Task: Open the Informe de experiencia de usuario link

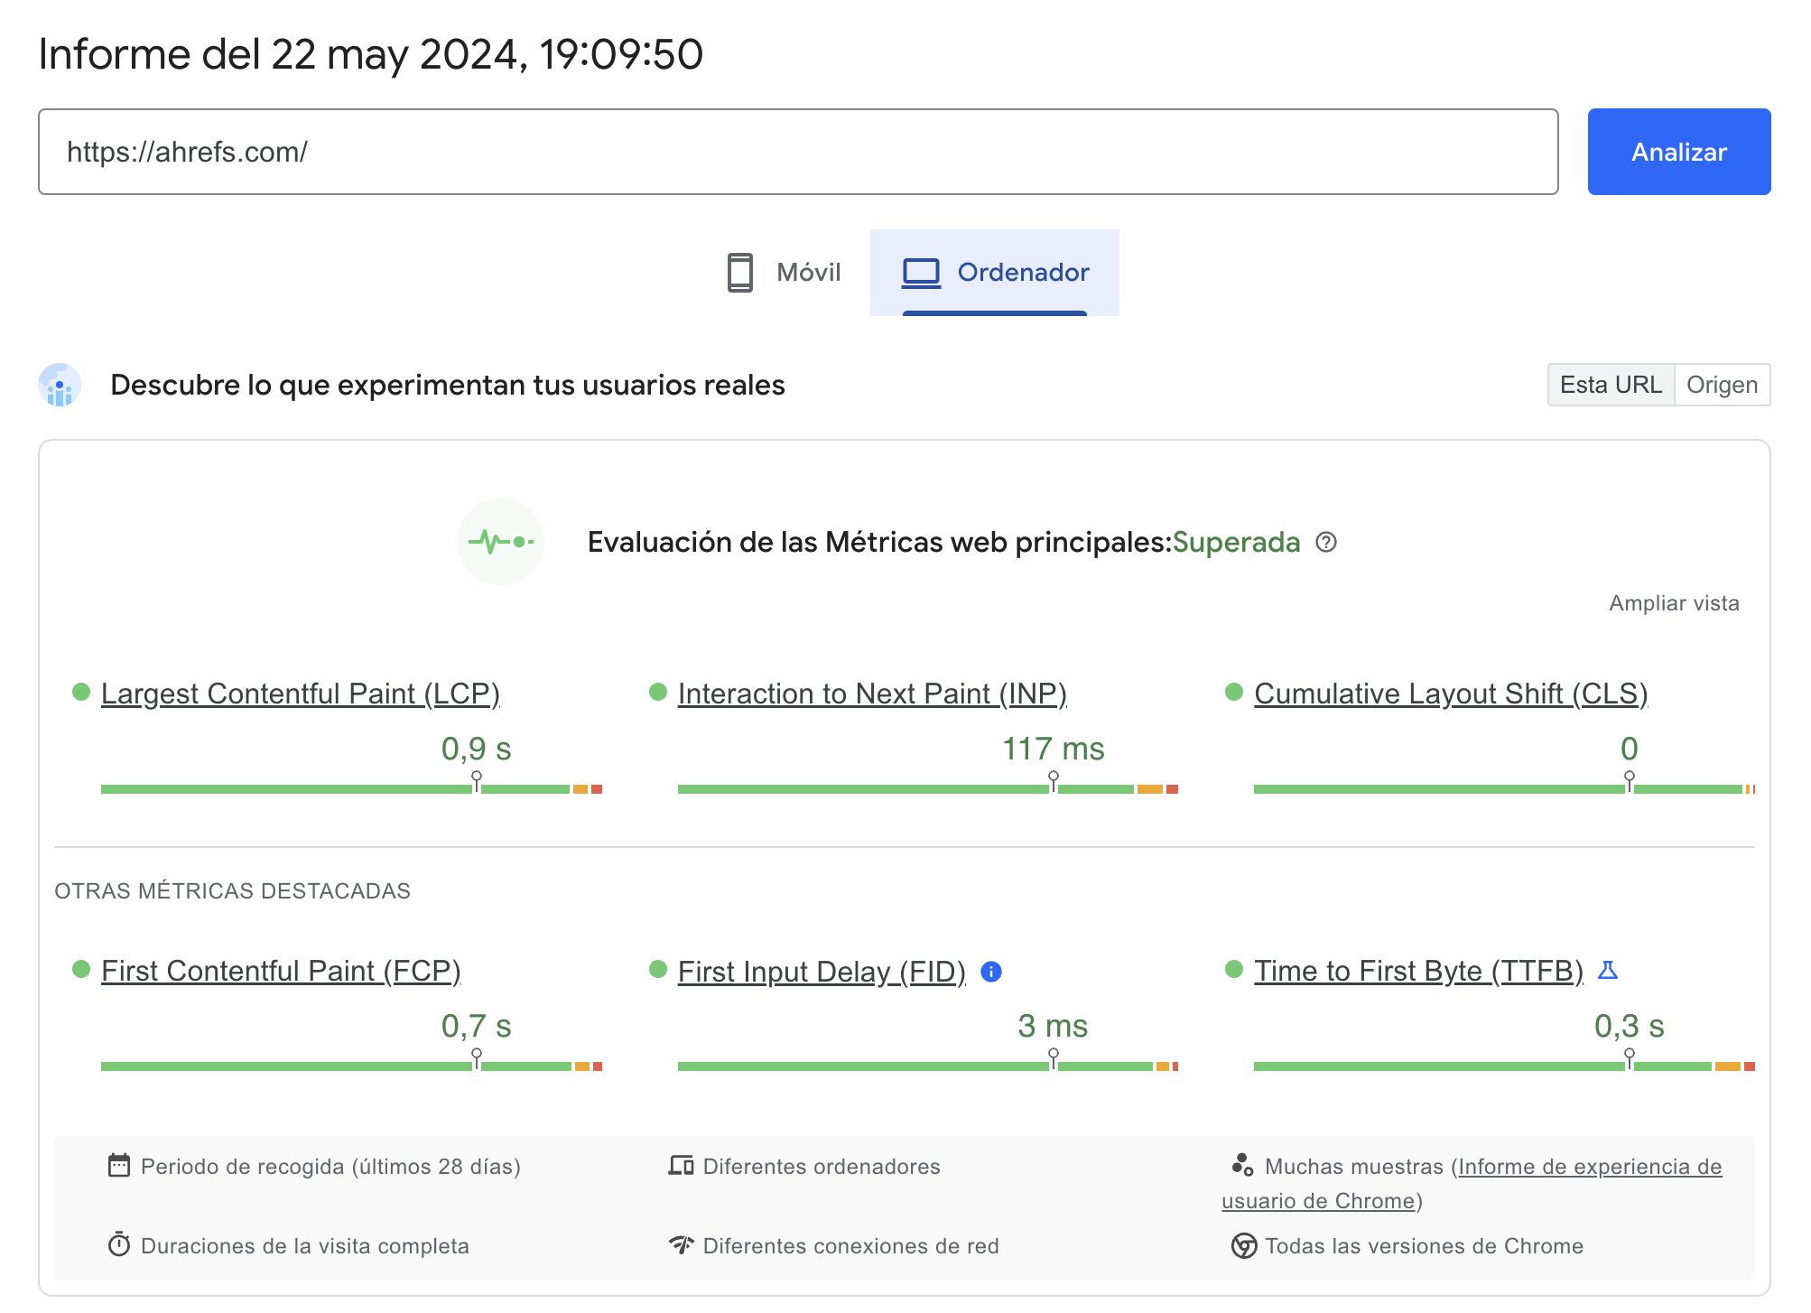Action: click(x=1590, y=1166)
